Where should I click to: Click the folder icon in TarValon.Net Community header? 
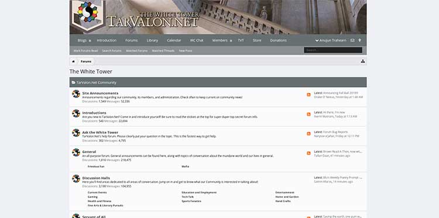73,82
